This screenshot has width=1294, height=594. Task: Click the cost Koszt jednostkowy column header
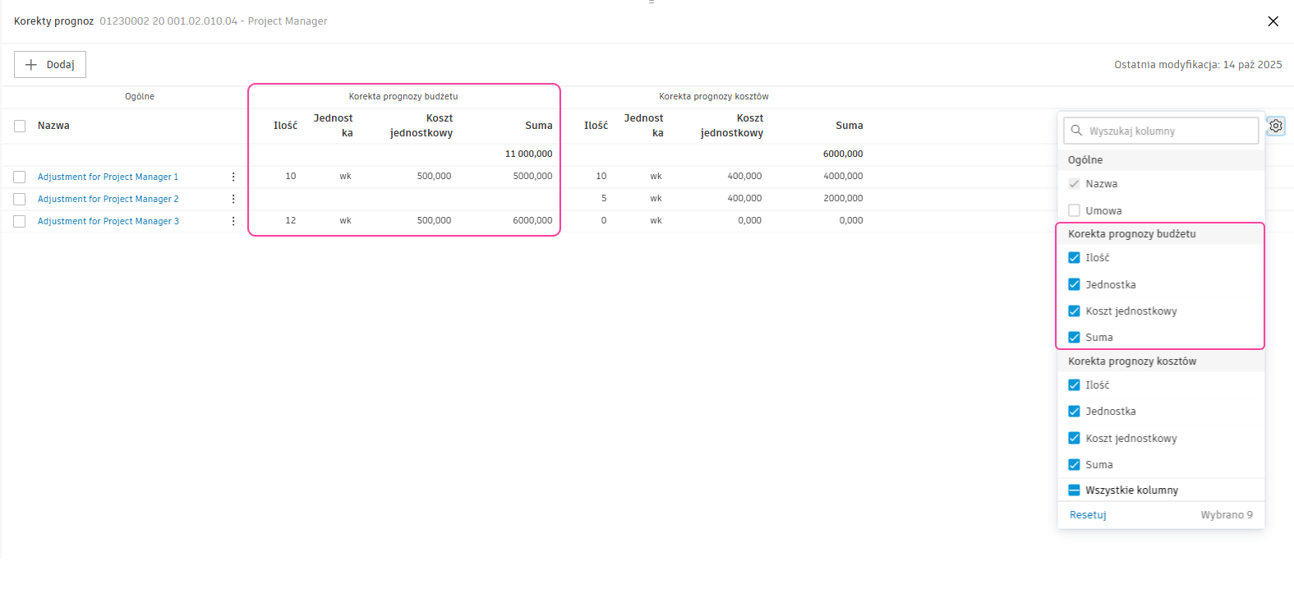(732, 126)
